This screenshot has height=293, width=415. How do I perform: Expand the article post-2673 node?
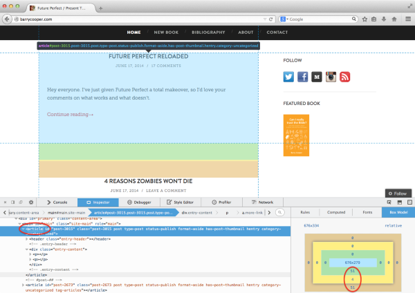[21, 284]
